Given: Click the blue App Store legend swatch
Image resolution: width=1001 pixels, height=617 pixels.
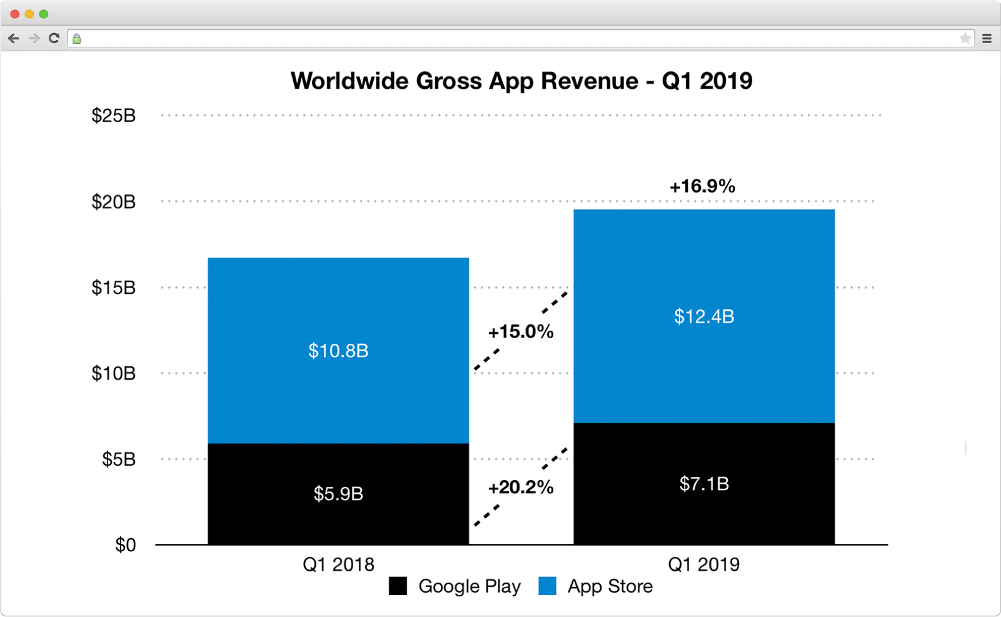Looking at the screenshot, I should pyautogui.click(x=548, y=586).
